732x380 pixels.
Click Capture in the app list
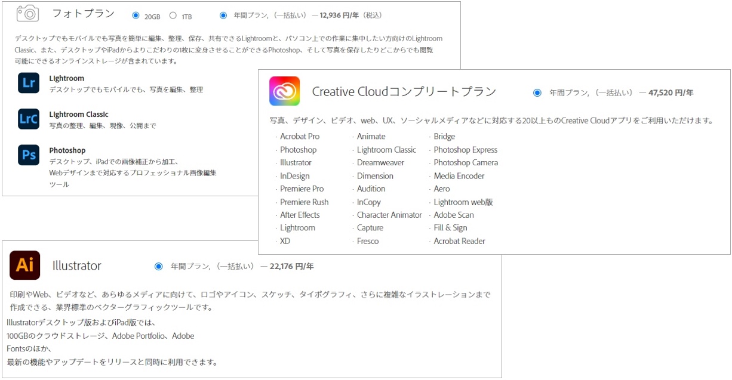click(370, 228)
